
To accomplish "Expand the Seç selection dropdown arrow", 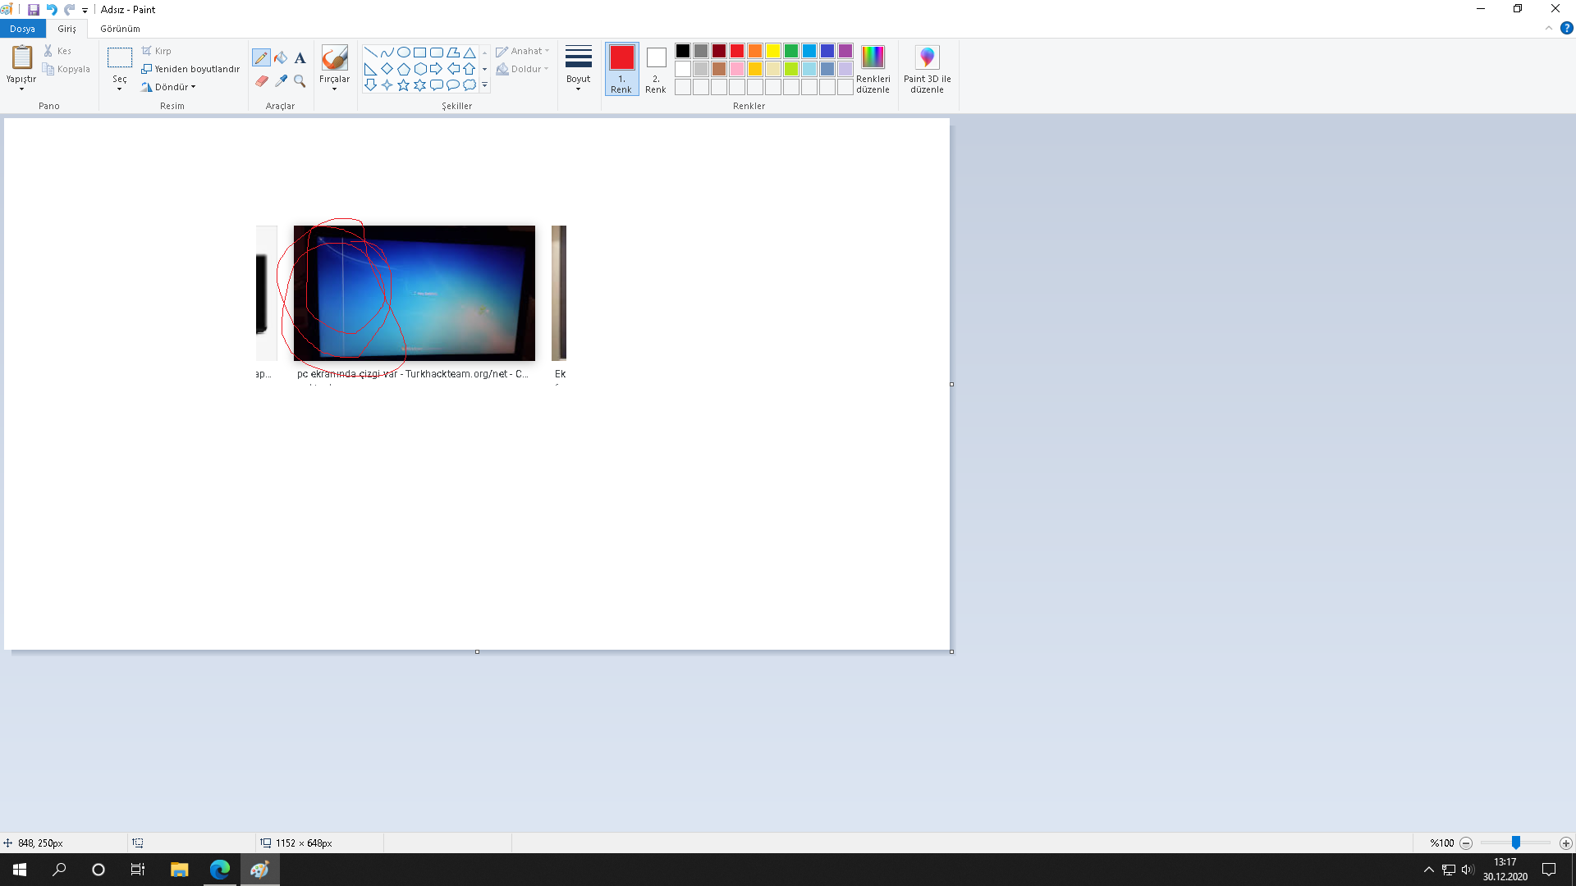I will [120, 89].
